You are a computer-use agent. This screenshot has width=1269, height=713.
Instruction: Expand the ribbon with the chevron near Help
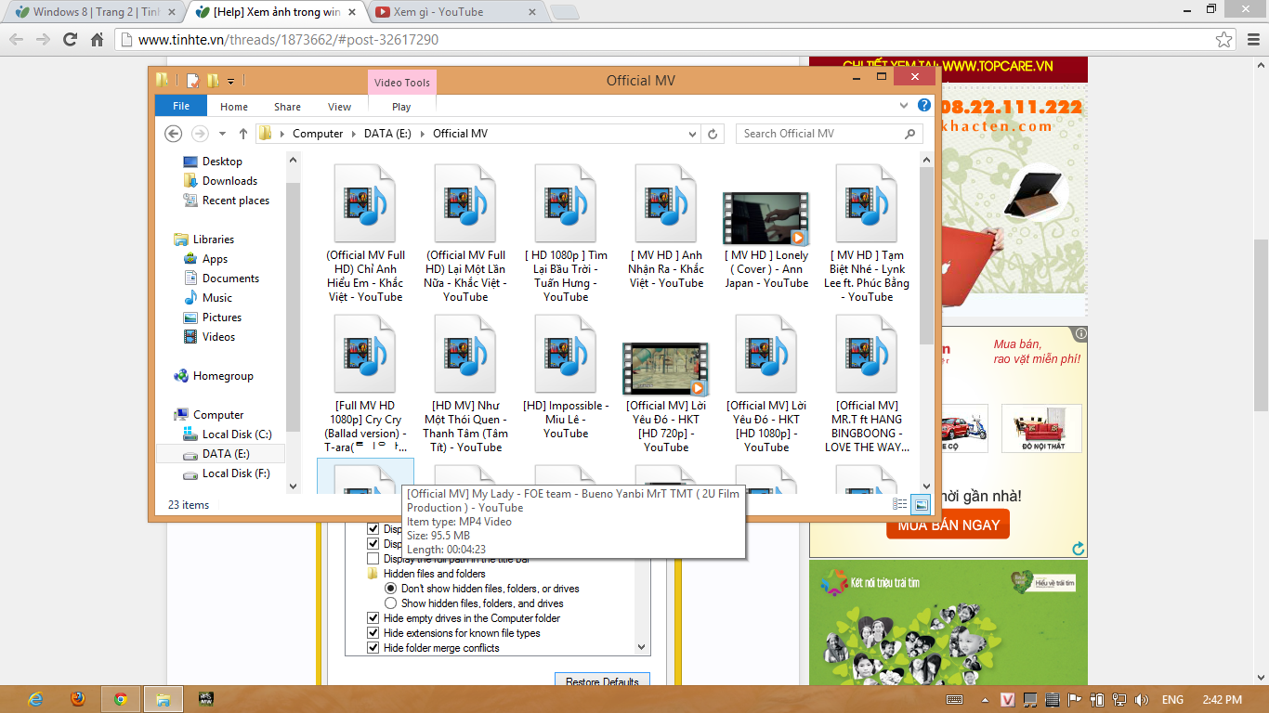906,106
